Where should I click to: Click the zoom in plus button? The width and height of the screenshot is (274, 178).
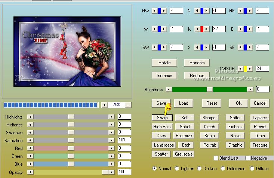pyautogui.click(x=105, y=105)
